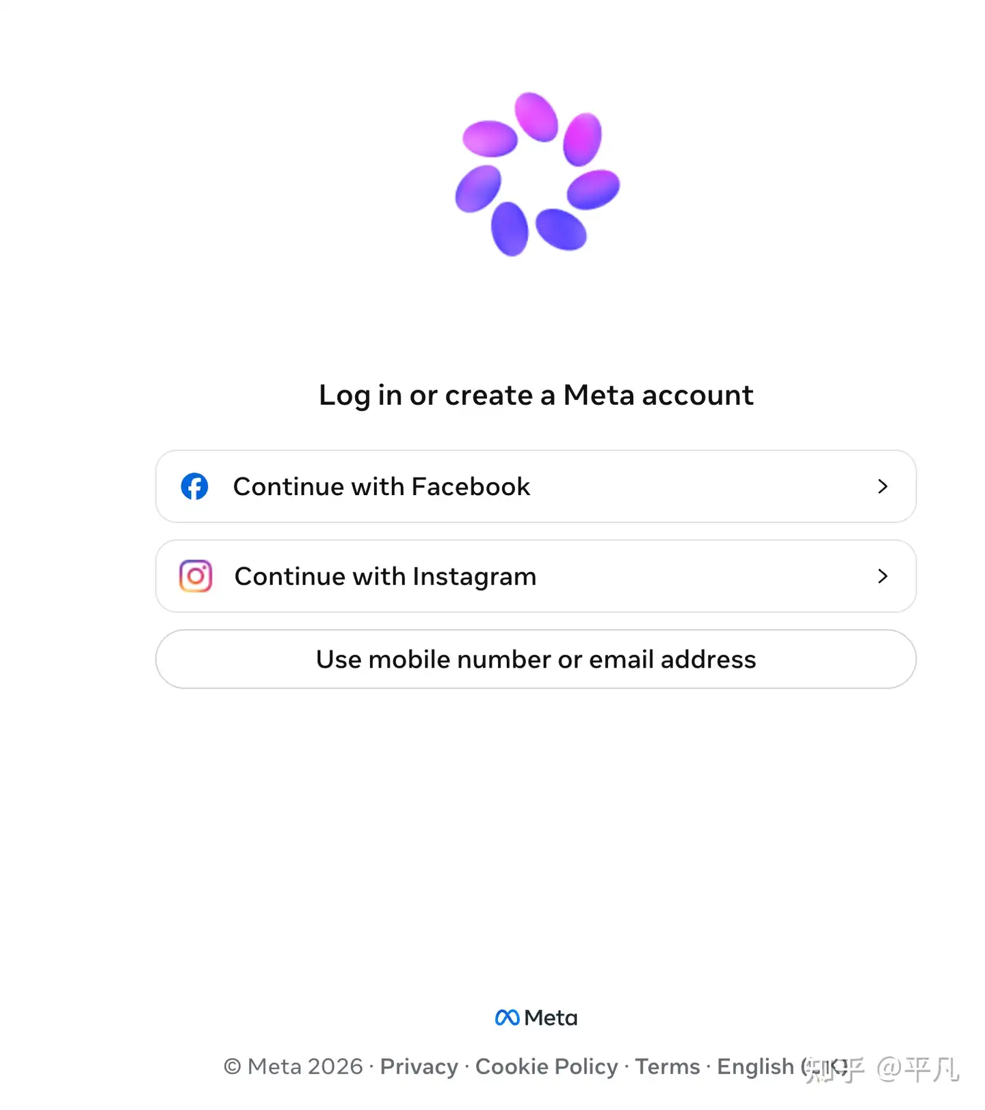The image size is (985, 1110).
Task: Click the Meta infinity icon at page bottom
Action: 507,1017
